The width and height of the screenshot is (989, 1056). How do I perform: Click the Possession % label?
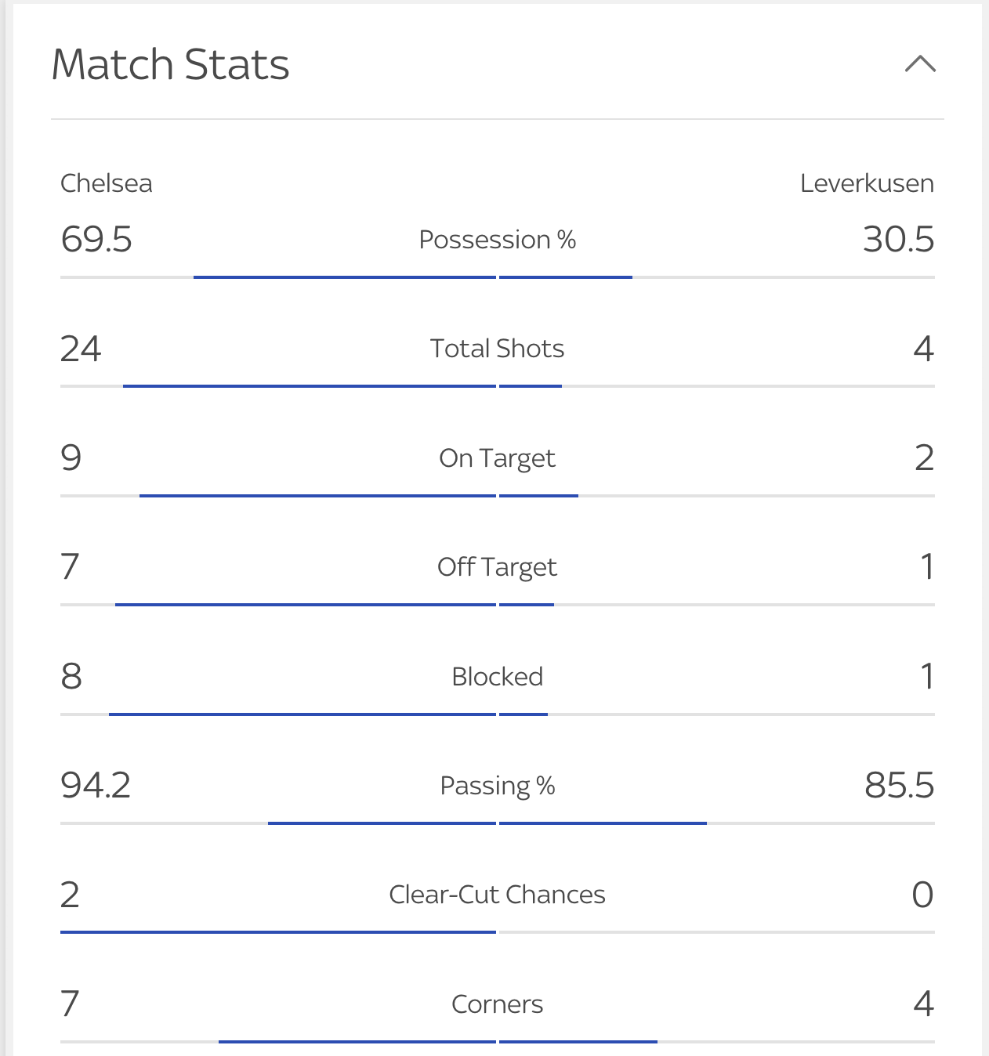[x=498, y=239]
